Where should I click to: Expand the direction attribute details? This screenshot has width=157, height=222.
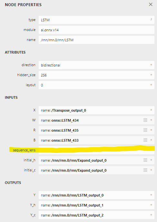(151, 65)
